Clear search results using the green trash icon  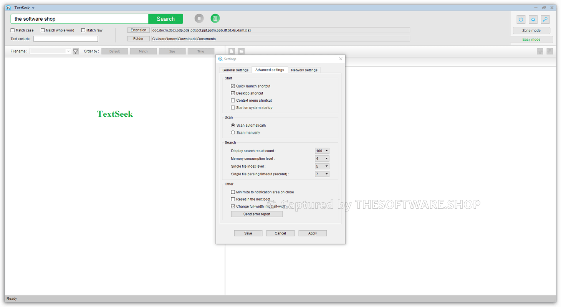[x=215, y=18]
